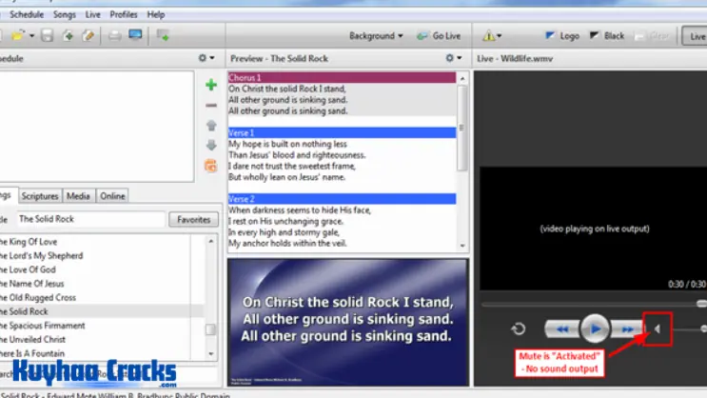The width and height of the screenshot is (707, 398).
Task: Open the Preview panel gear options dropdown
Action: pos(455,58)
